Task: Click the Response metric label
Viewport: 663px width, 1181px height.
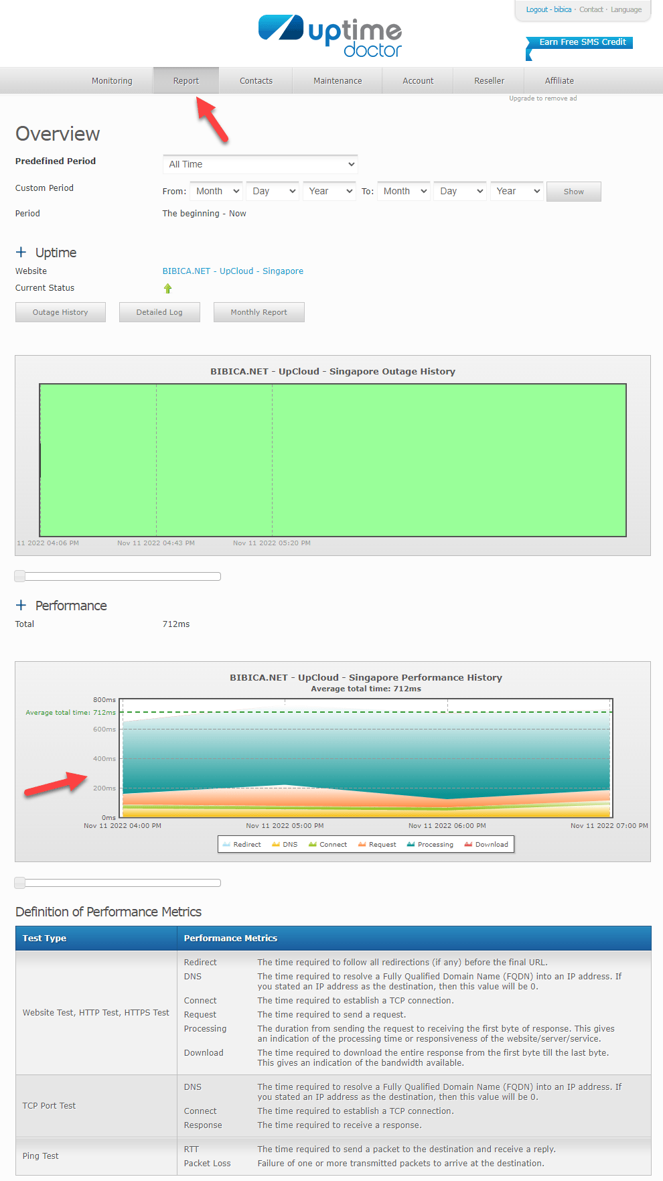Action: point(203,1125)
